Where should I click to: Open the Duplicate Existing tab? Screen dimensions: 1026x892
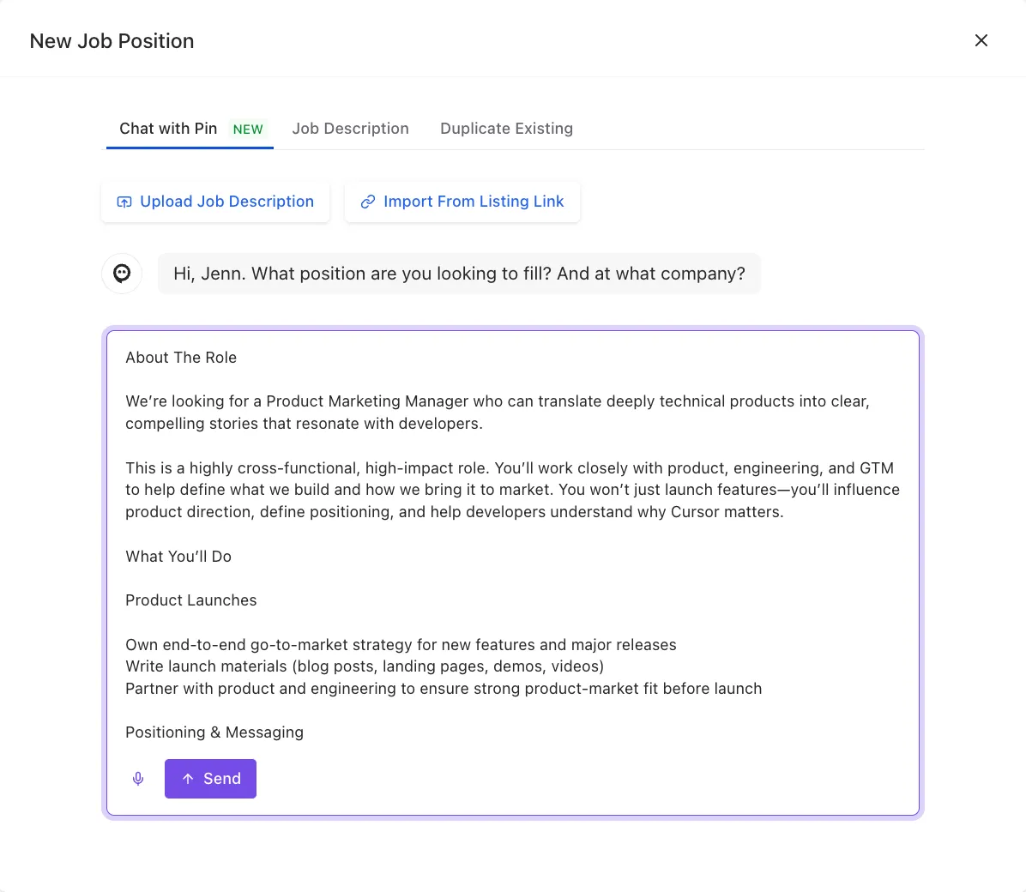pyautogui.click(x=506, y=129)
